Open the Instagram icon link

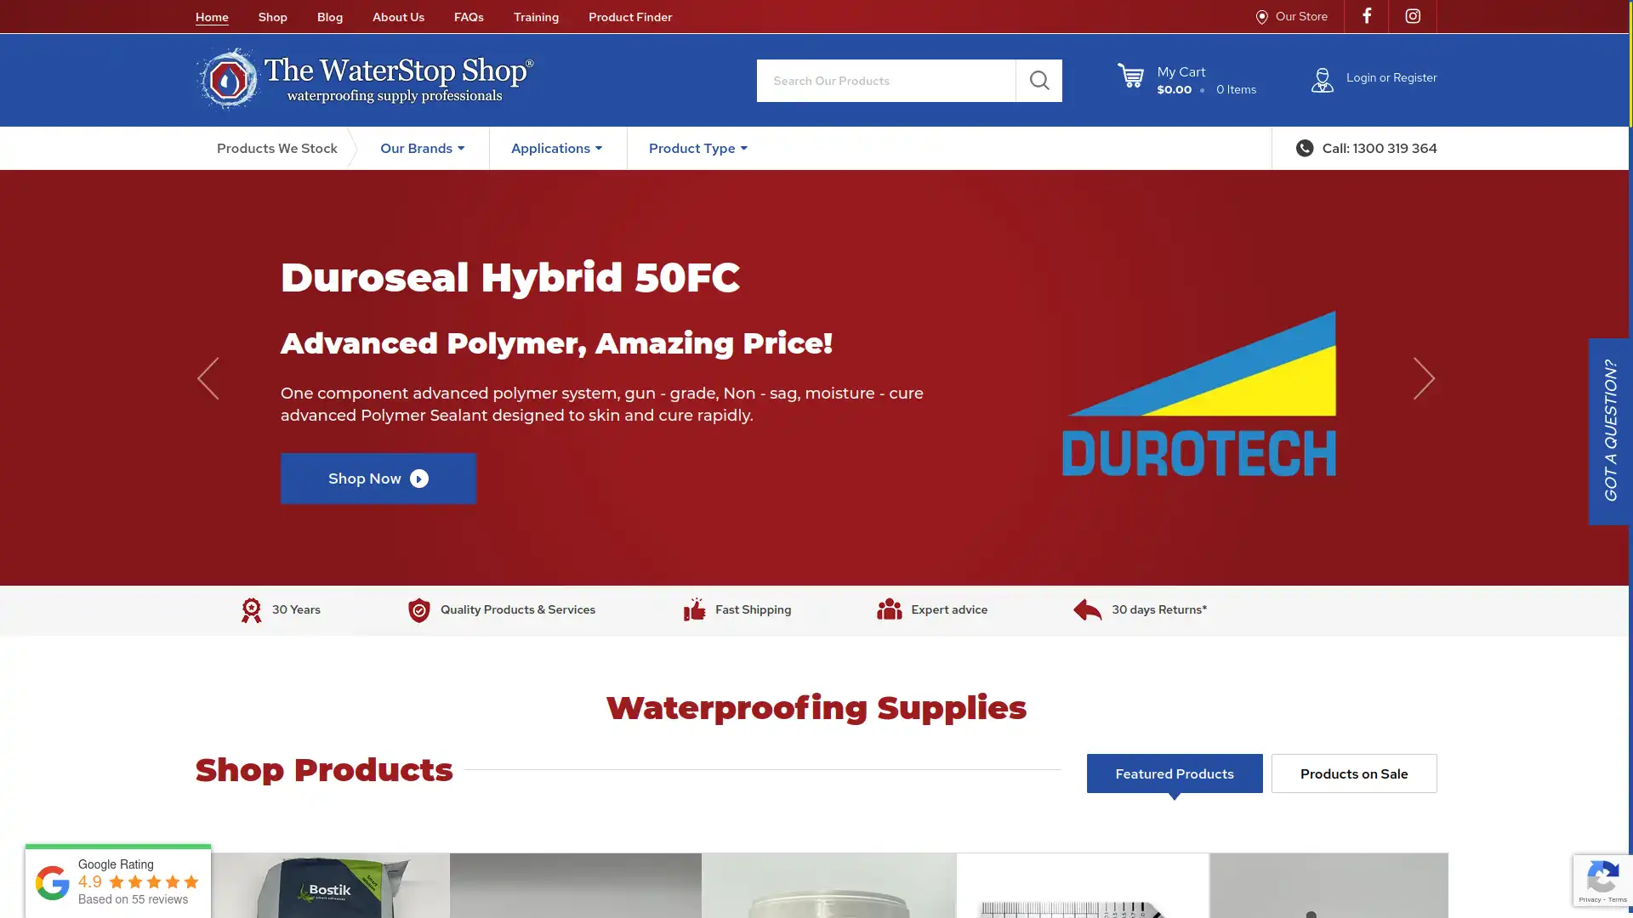click(x=1413, y=16)
